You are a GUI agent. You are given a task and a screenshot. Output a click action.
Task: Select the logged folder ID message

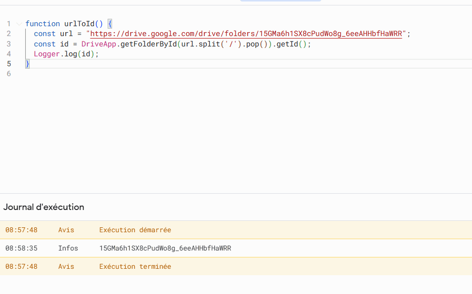[x=165, y=248]
